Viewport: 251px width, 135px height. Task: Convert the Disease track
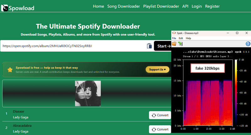[x=160, y=115]
